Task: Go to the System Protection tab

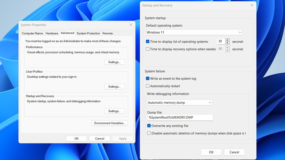Action: pos(88,33)
